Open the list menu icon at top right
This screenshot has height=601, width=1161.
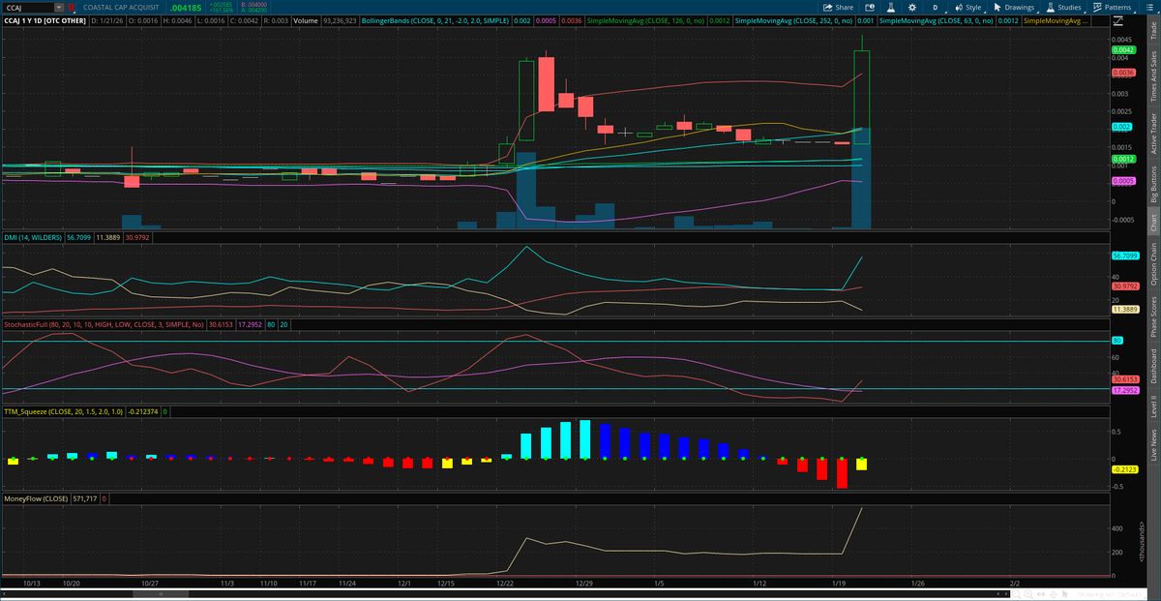pos(1149,8)
